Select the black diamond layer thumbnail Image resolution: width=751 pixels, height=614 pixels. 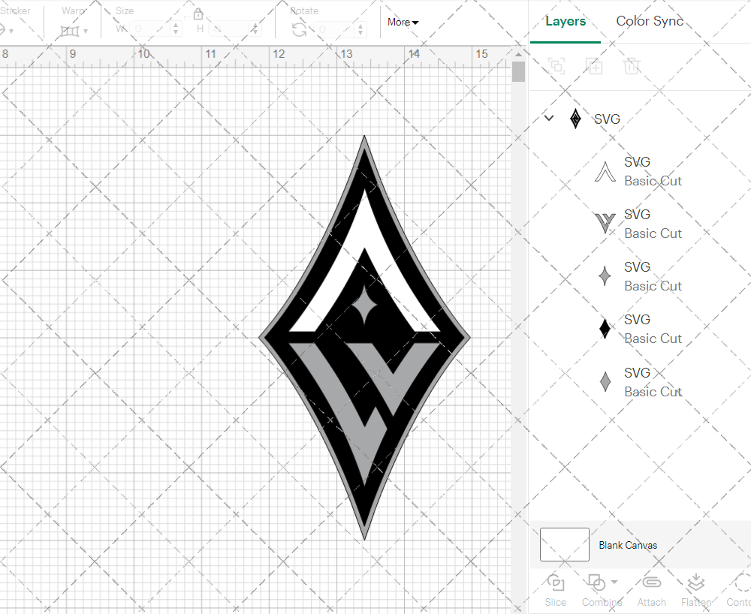click(605, 329)
